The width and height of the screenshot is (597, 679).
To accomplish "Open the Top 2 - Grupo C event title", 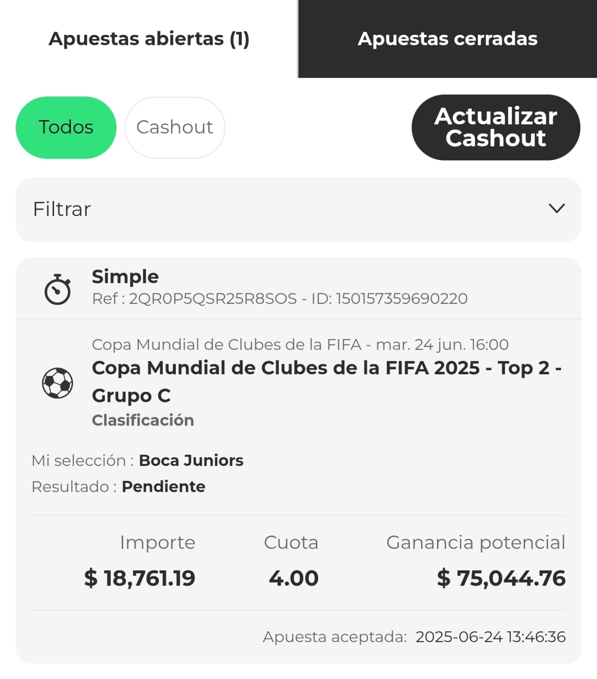I will pos(327,382).
